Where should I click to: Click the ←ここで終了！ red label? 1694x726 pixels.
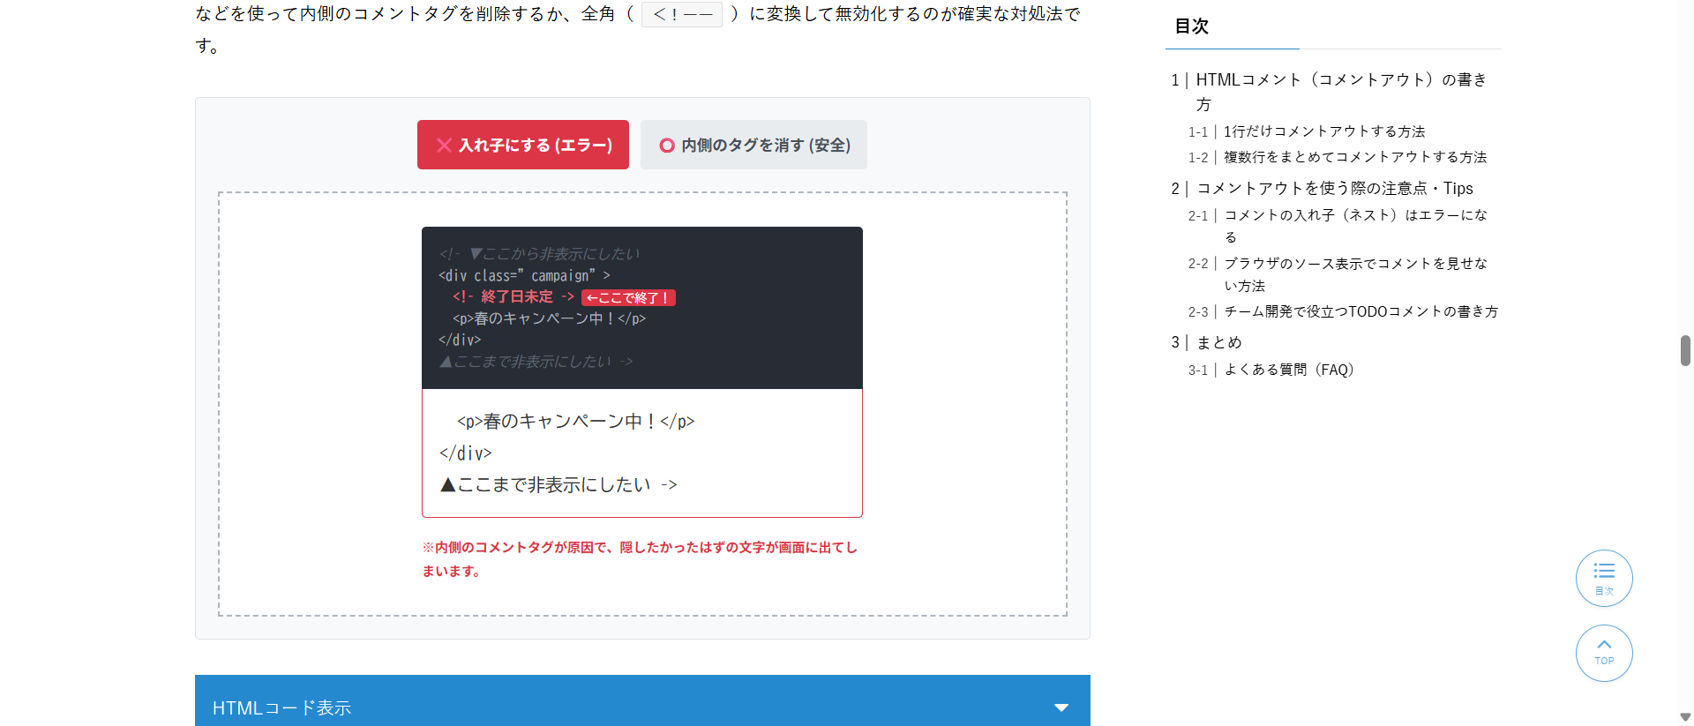coord(628,298)
